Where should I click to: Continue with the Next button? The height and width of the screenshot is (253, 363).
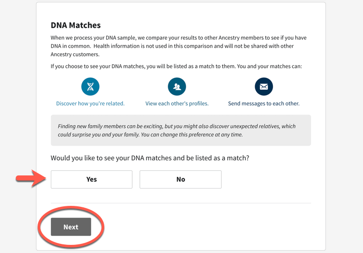[71, 227]
